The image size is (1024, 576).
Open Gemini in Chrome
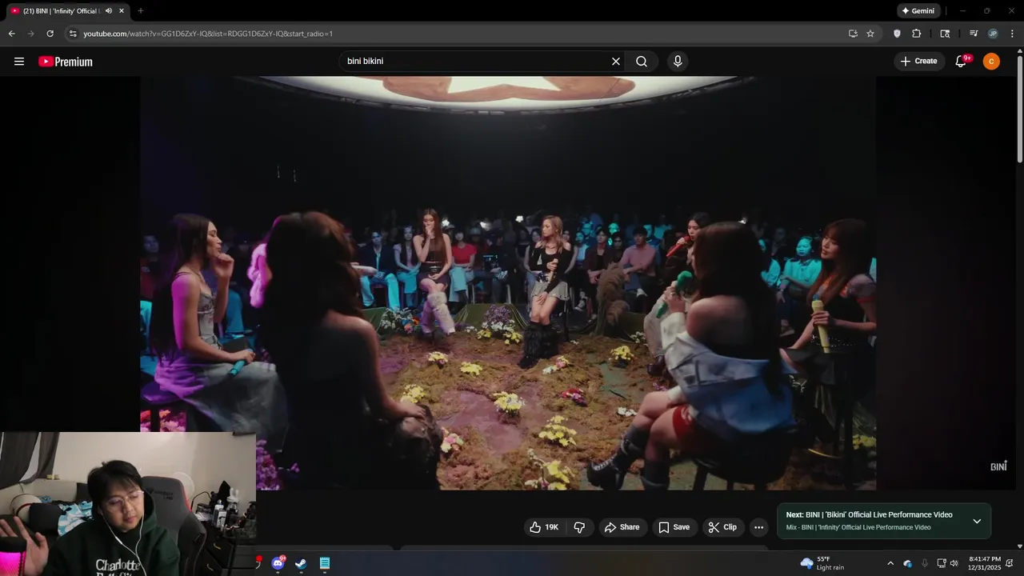[x=918, y=11]
